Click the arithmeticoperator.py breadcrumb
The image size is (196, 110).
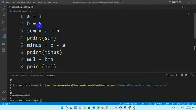pyautogui.click(x=22, y=11)
